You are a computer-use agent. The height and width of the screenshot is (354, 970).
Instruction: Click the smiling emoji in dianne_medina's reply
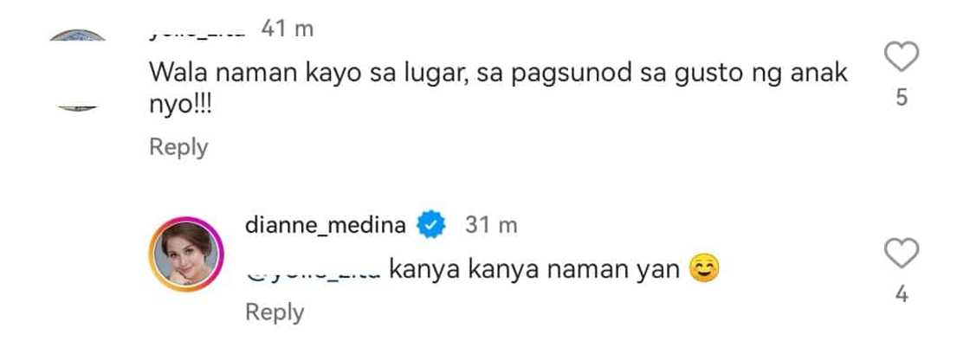click(x=704, y=270)
